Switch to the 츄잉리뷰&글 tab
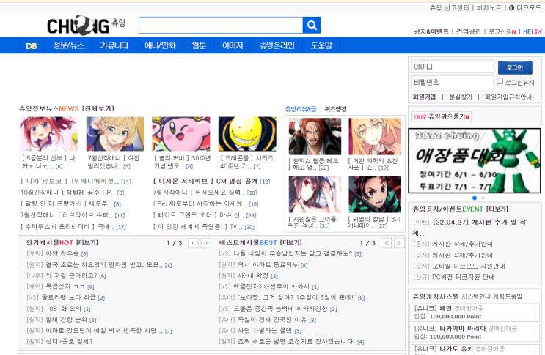This screenshot has height=355, width=545. click(301, 109)
